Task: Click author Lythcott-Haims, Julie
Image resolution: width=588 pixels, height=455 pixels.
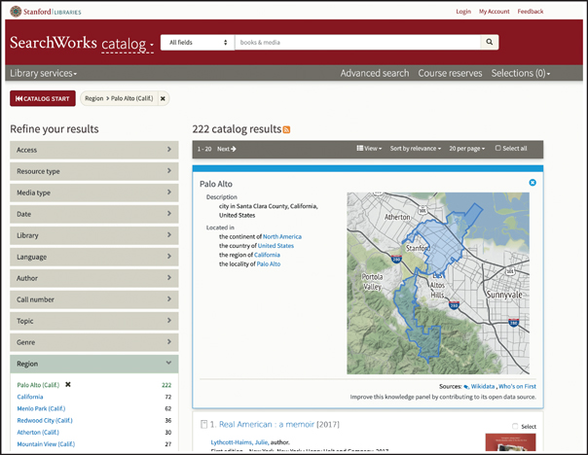Action: coord(239,442)
